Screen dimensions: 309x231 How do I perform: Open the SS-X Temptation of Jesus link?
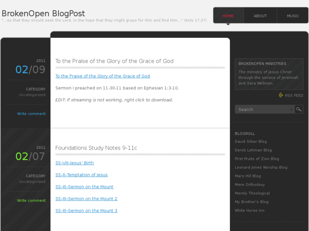82,175
